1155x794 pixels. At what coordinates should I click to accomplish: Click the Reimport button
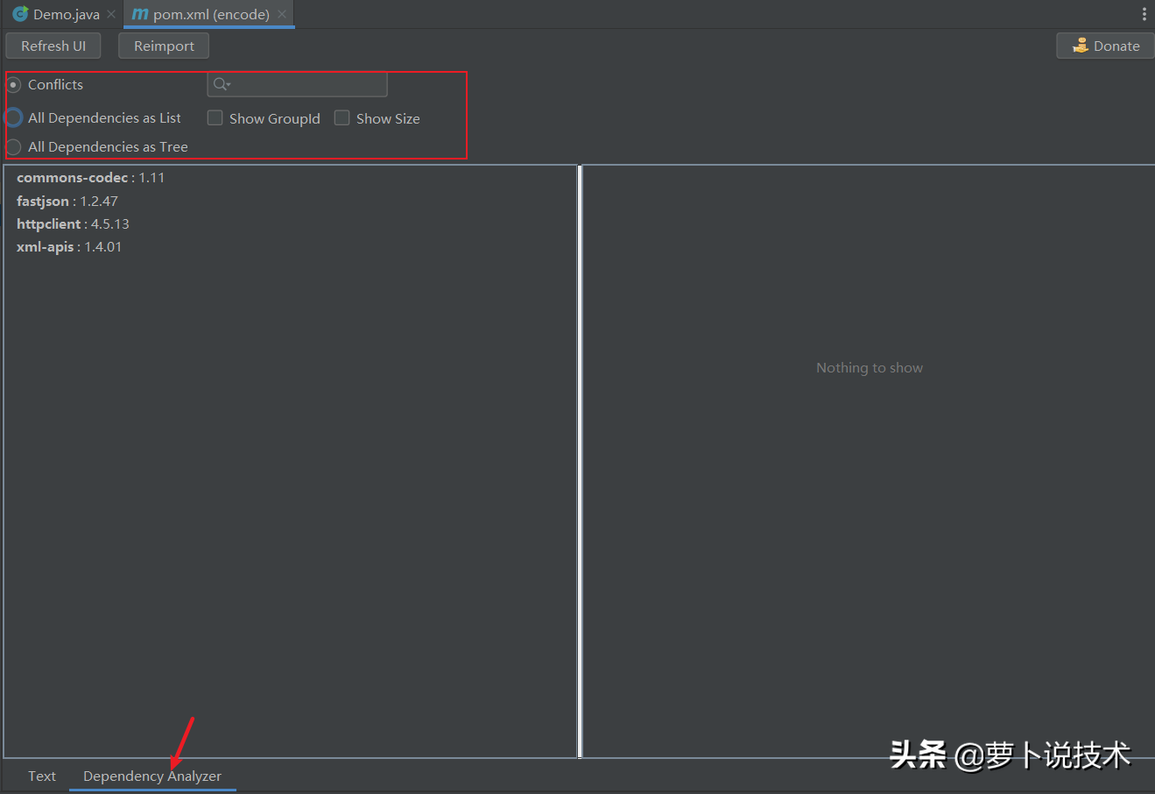point(164,46)
